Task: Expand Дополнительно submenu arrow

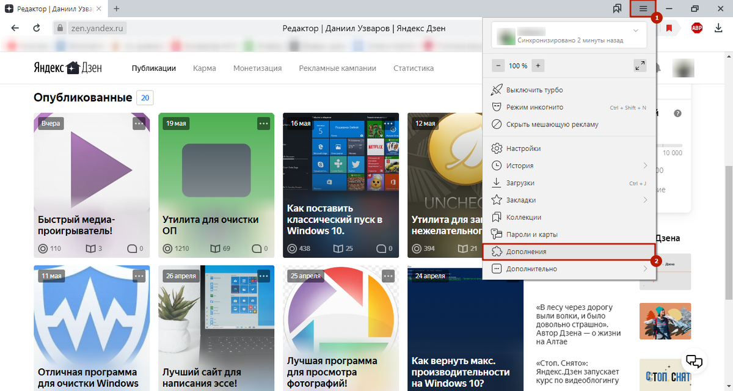Action: pyautogui.click(x=645, y=269)
